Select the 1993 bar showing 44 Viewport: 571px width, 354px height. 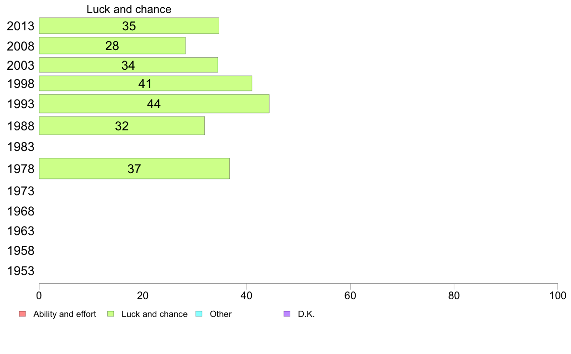(154, 104)
